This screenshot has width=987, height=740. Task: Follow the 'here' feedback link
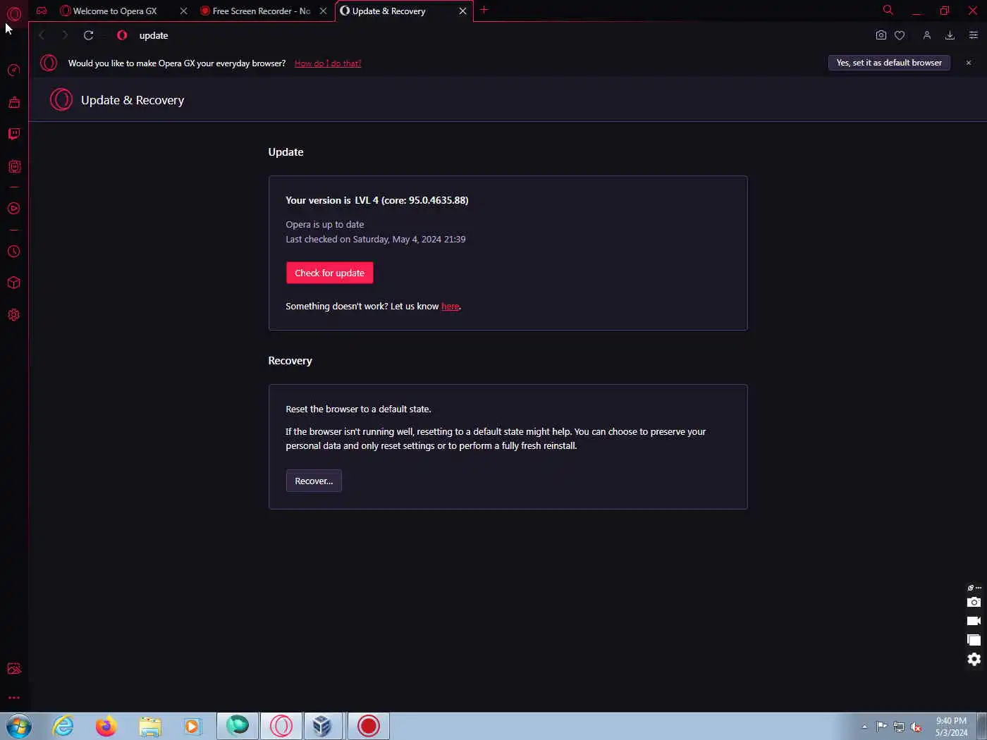[450, 307]
